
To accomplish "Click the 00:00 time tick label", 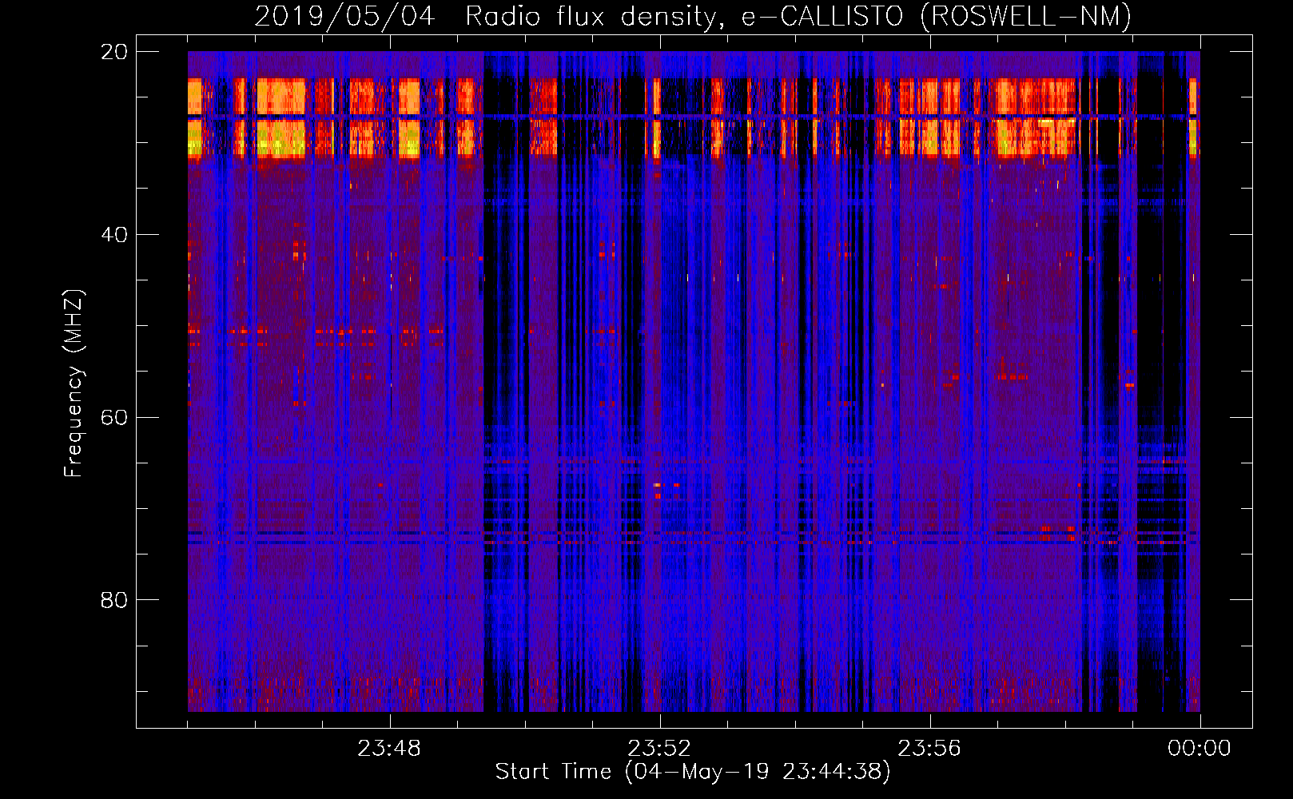I will (1200, 749).
